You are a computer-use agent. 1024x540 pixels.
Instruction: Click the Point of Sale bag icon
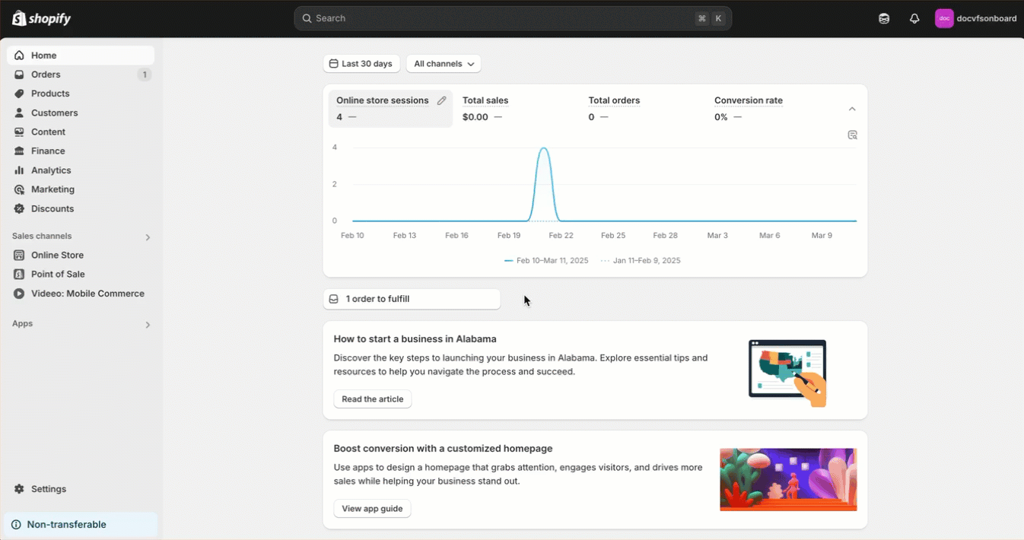[x=19, y=275]
